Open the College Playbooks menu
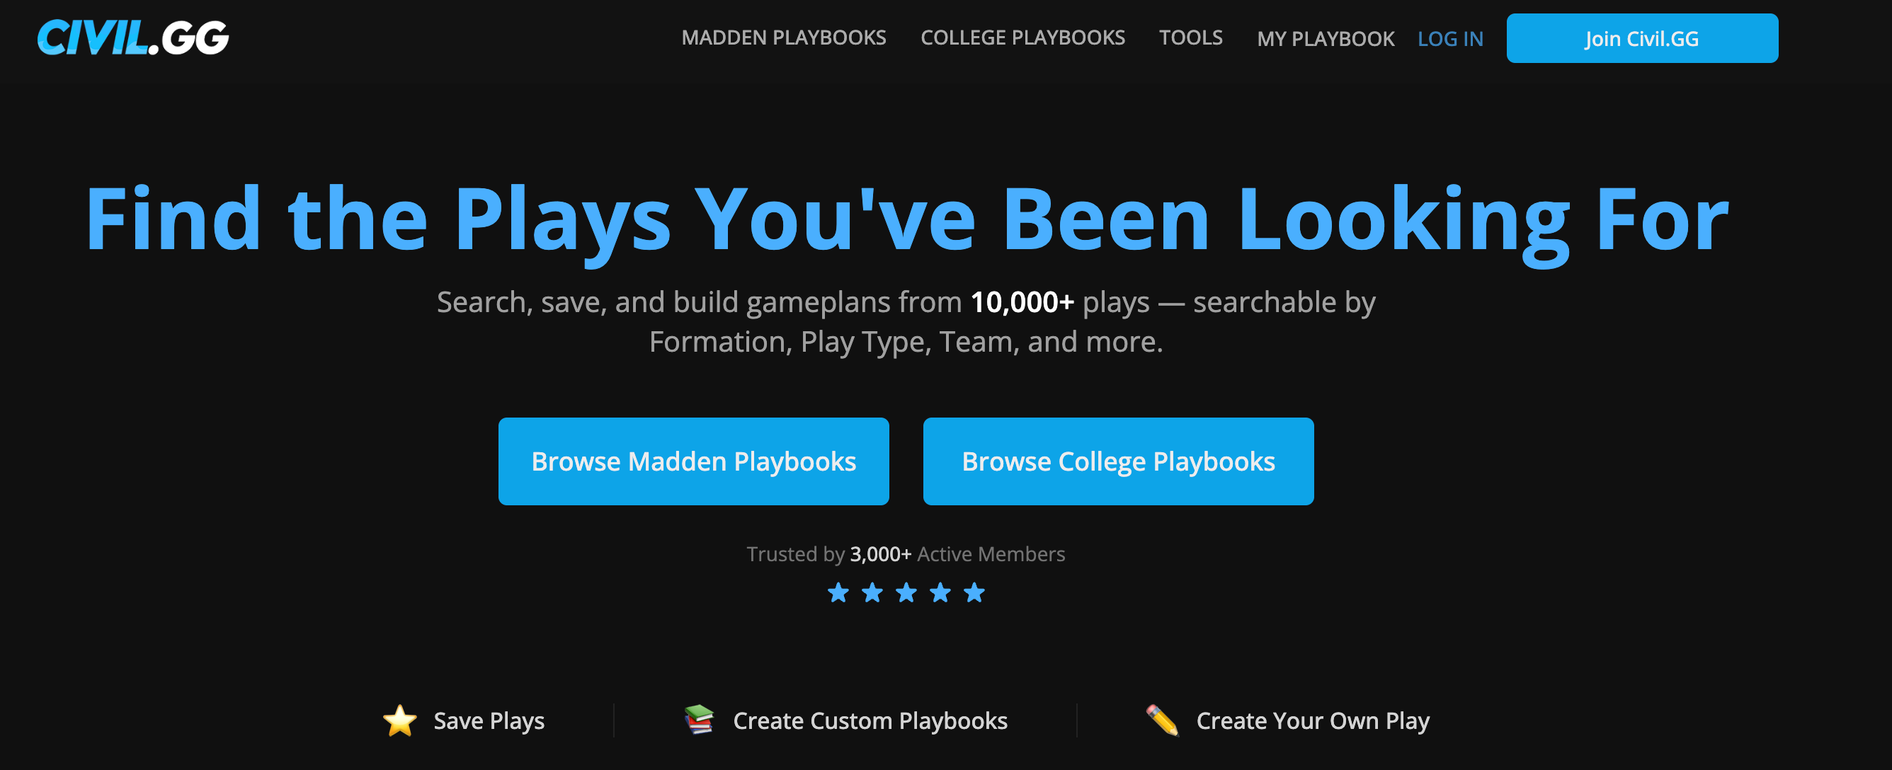Image resolution: width=1892 pixels, height=770 pixels. tap(1022, 38)
